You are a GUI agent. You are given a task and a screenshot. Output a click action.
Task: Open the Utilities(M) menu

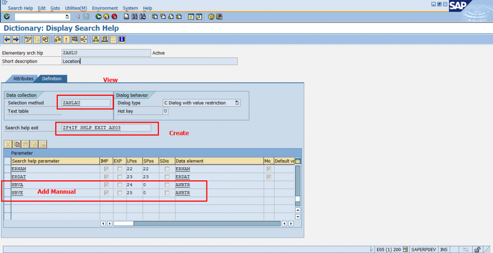(76, 8)
